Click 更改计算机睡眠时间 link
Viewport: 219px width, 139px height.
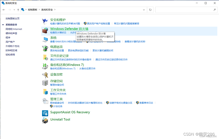point(103,50)
